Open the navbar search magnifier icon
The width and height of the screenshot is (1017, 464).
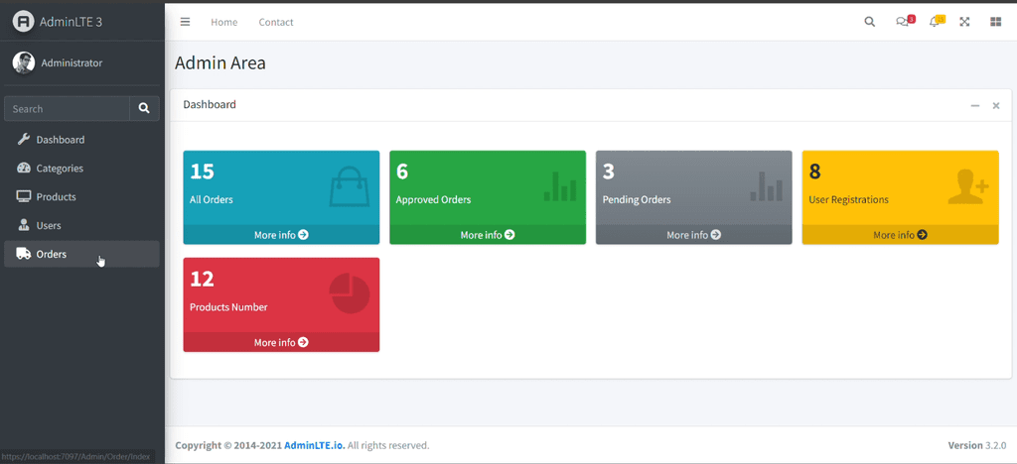pos(870,22)
